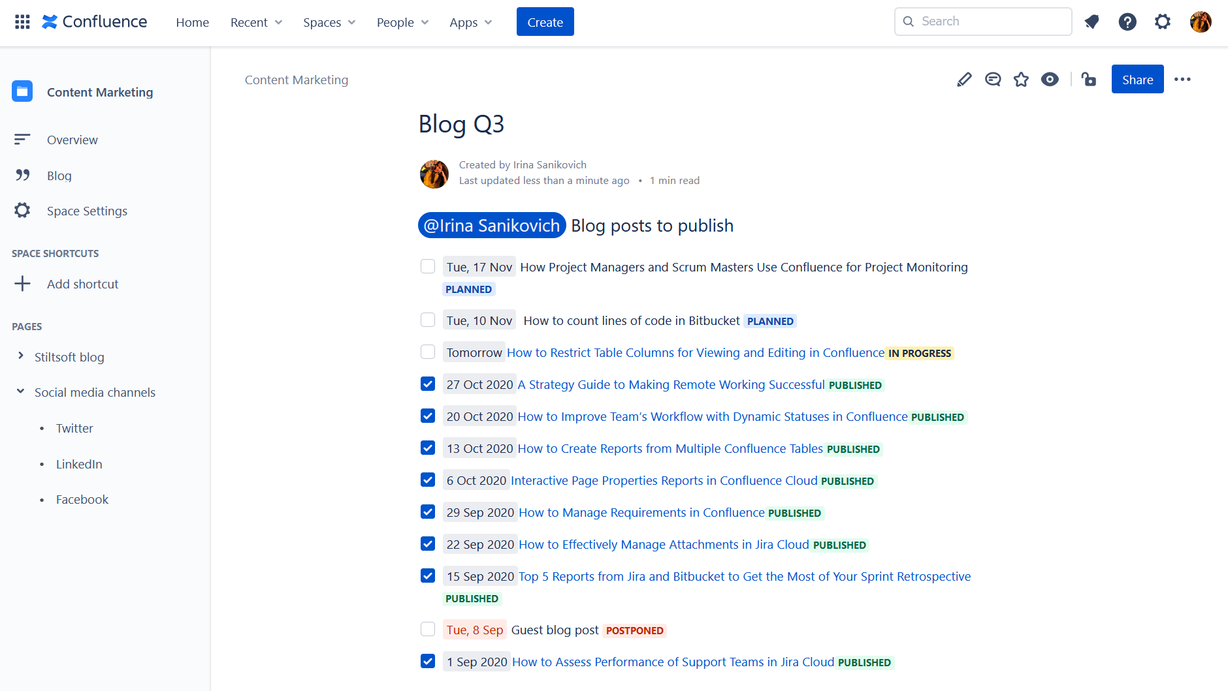Image resolution: width=1228 pixels, height=691 pixels.
Task: Open Dynamic Statuses in Confluence link
Action: tap(713, 416)
